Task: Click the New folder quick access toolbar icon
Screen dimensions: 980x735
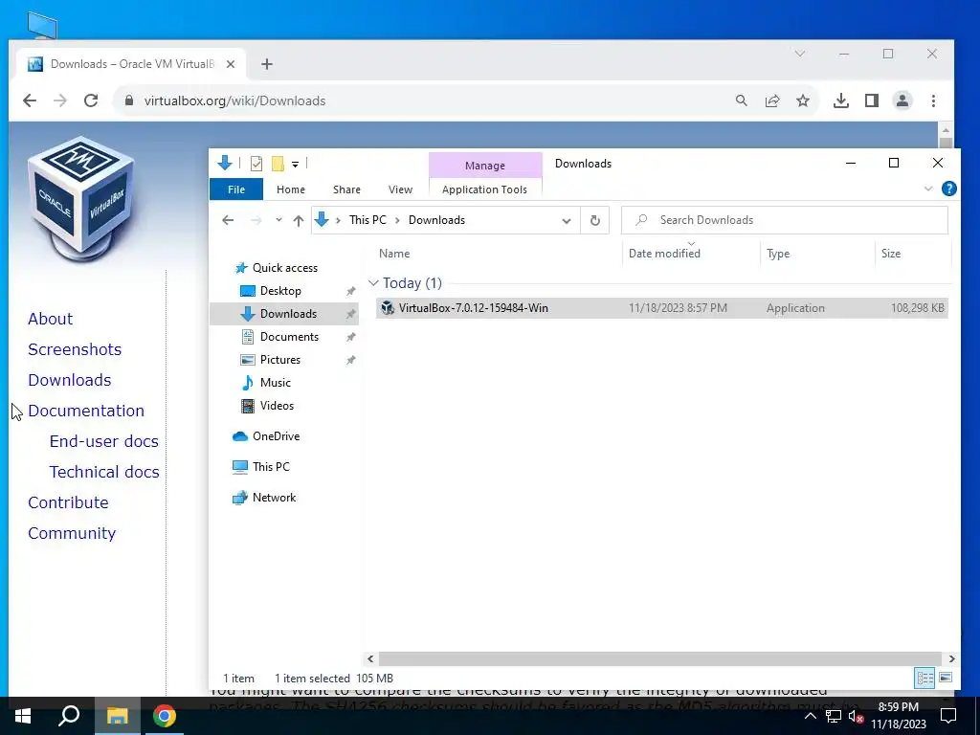Action: click(x=278, y=164)
